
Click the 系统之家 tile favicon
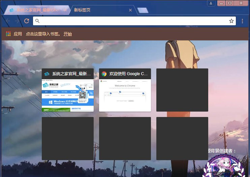pyautogui.click(x=47, y=74)
